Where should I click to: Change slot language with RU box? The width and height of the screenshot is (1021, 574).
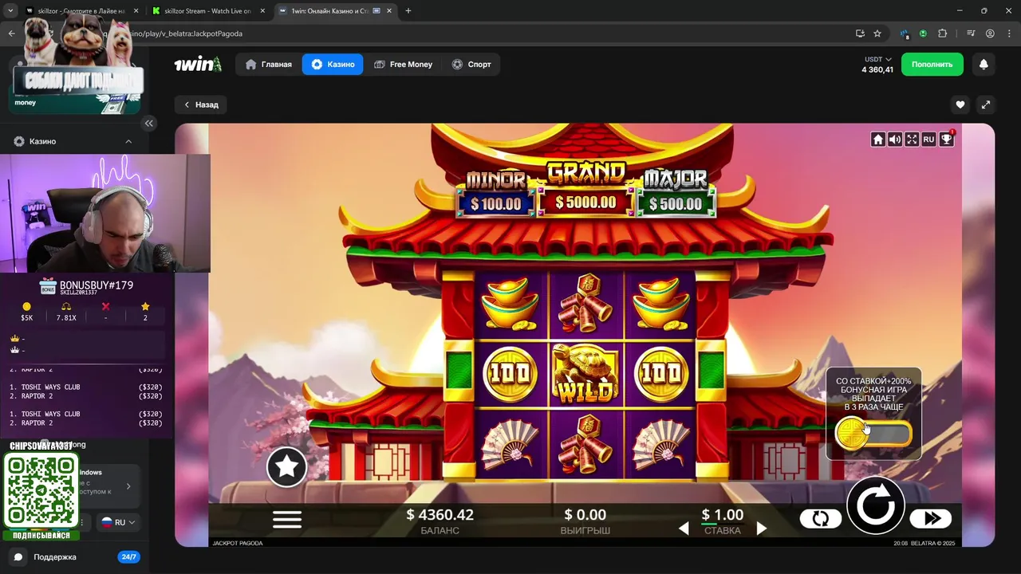[928, 140]
